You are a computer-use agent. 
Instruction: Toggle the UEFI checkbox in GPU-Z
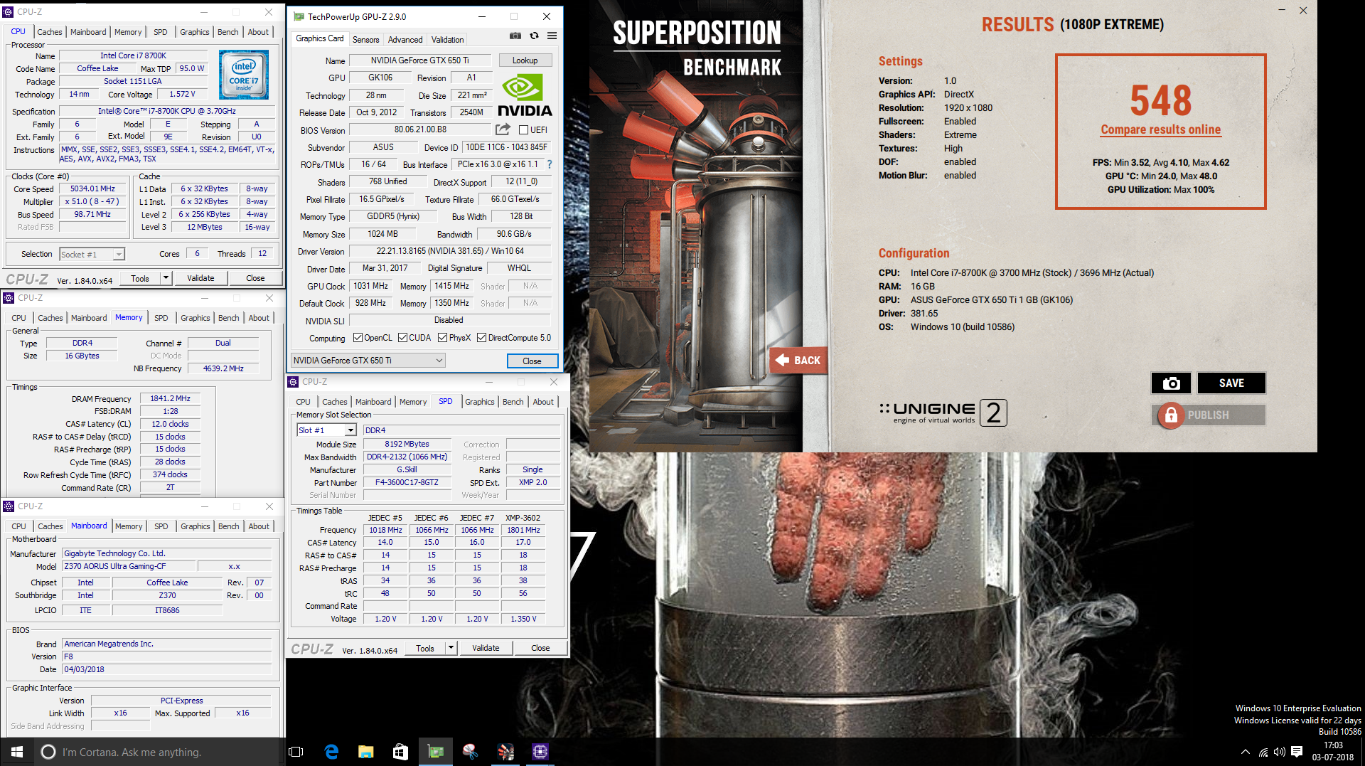[523, 130]
